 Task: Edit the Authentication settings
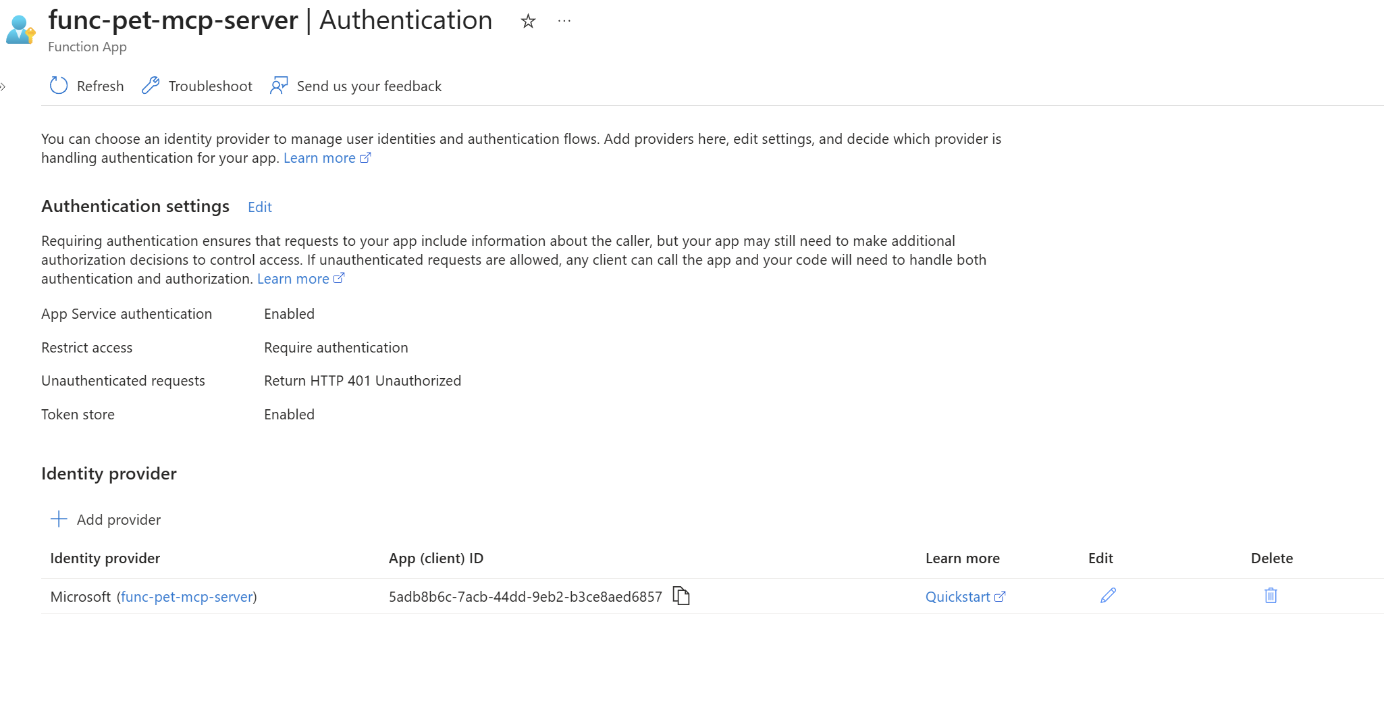coord(260,207)
